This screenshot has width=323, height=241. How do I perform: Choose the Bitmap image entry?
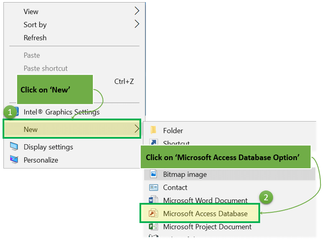185,174
